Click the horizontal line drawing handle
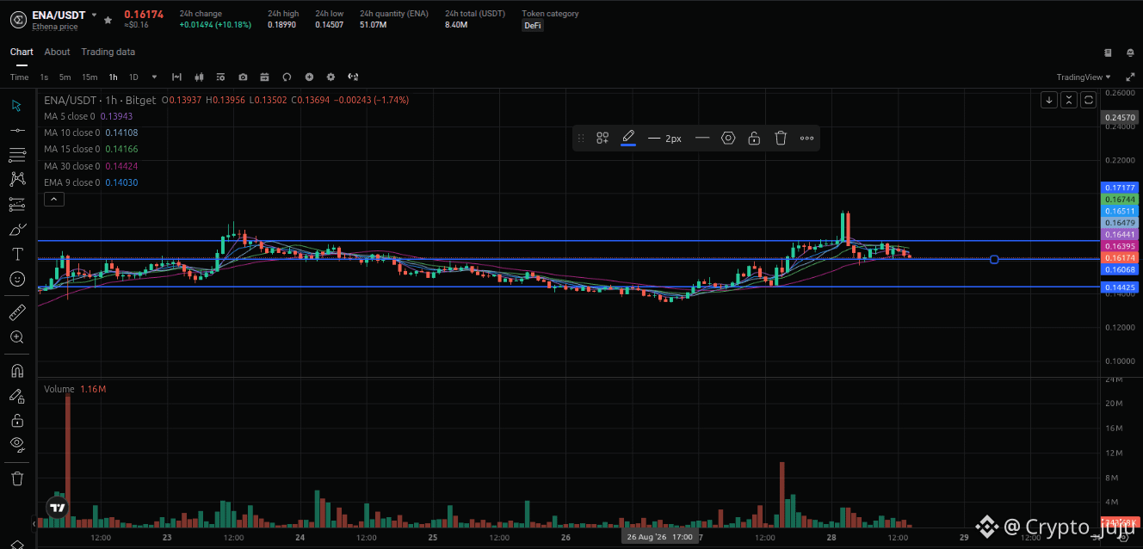 pos(994,259)
